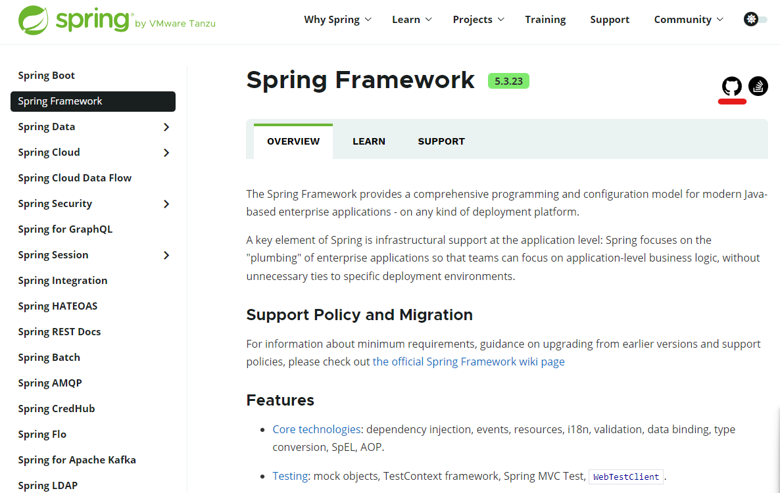
Task: Expand the Spring Data submenu chevron
Action: (166, 127)
